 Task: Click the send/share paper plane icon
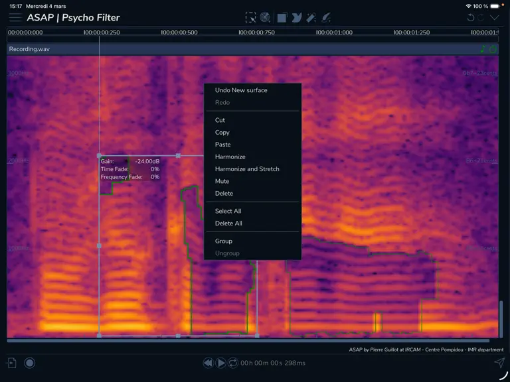(x=499, y=363)
